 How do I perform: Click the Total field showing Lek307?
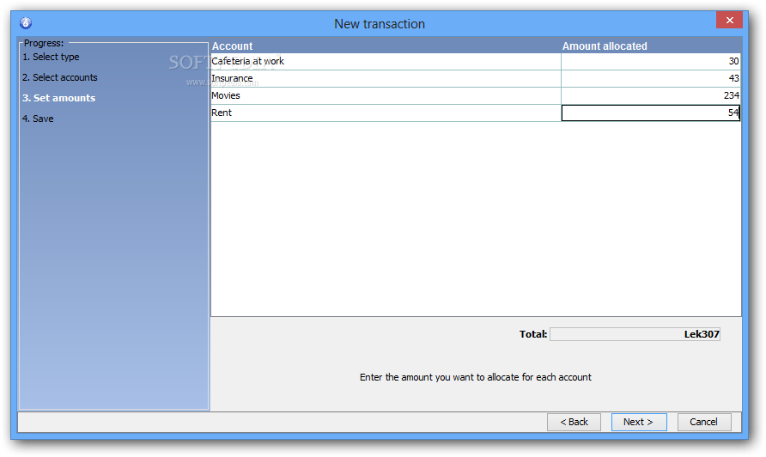tap(635, 334)
